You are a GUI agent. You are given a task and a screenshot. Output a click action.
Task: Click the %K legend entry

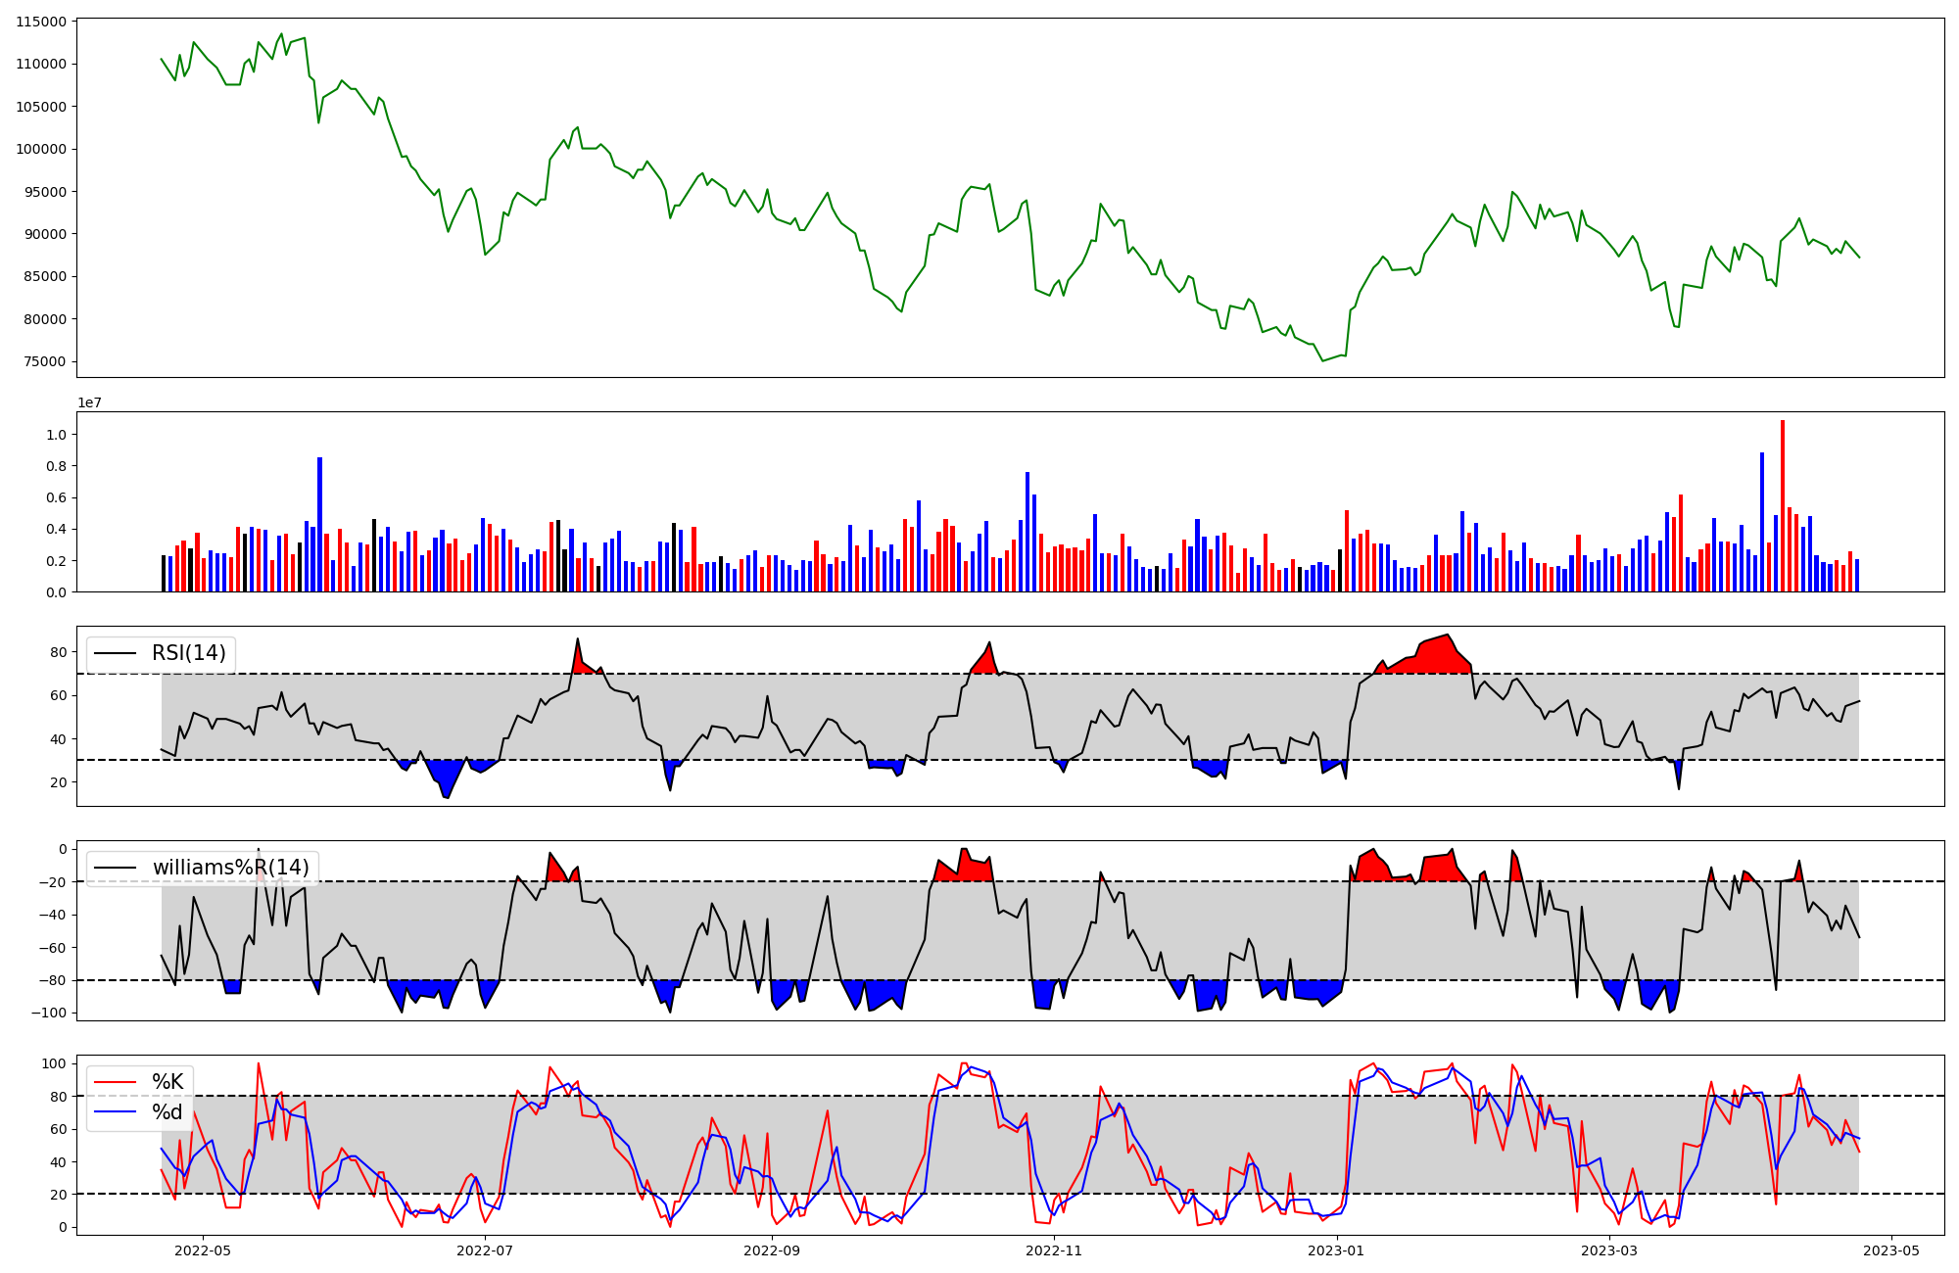click(x=167, y=1082)
